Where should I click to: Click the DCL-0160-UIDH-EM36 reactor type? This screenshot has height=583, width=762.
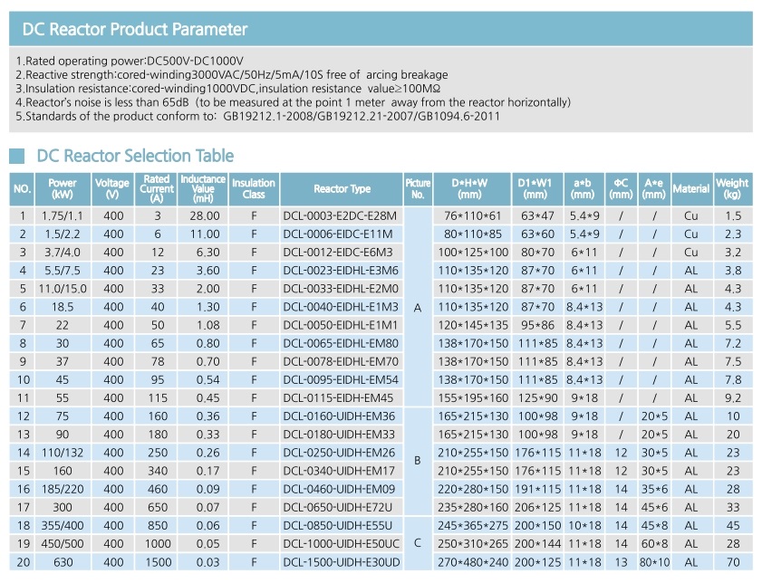point(339,416)
